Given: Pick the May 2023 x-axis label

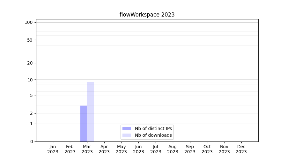Looking at the screenshot, I should 121,149.
